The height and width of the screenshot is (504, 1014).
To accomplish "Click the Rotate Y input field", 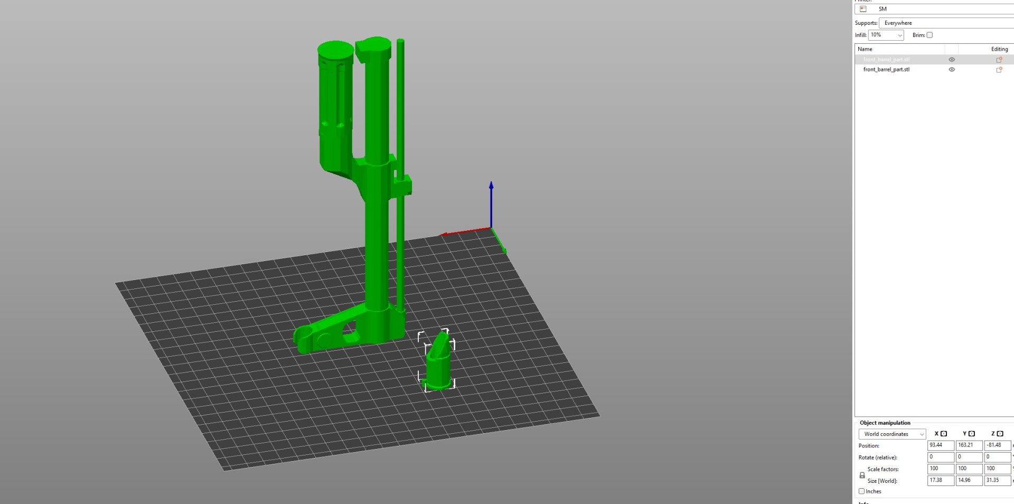I will 969,457.
